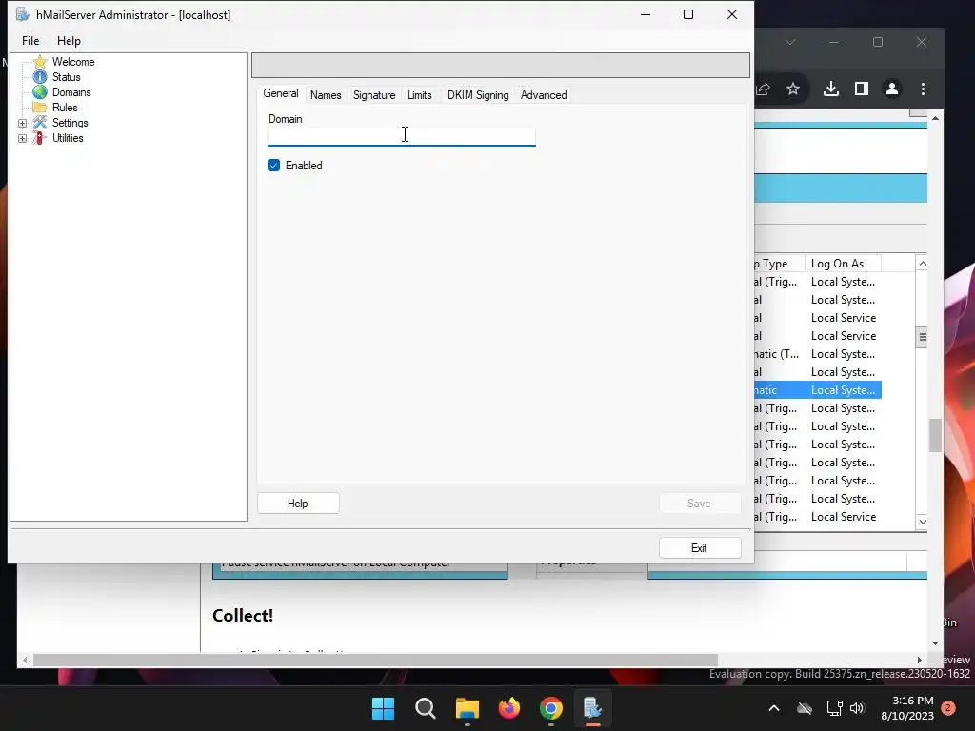Open taskbar Search
This screenshot has width=975, height=731.
[x=426, y=708]
